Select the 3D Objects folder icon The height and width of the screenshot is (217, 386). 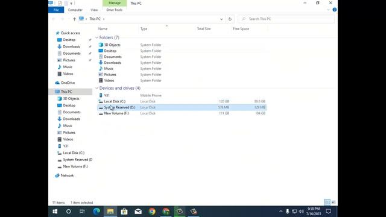click(x=101, y=45)
